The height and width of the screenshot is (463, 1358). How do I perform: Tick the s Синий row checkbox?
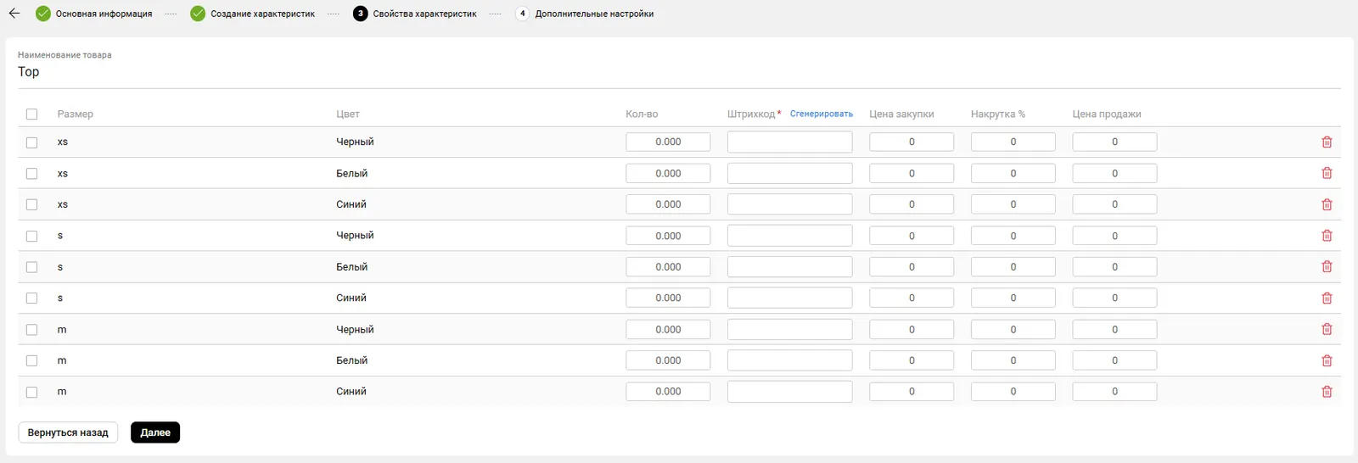click(x=32, y=298)
